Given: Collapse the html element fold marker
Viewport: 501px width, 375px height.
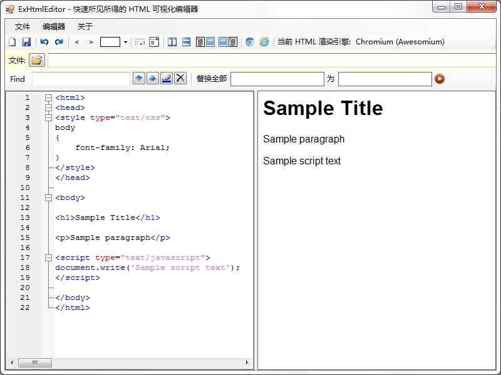Looking at the screenshot, I should point(48,97).
